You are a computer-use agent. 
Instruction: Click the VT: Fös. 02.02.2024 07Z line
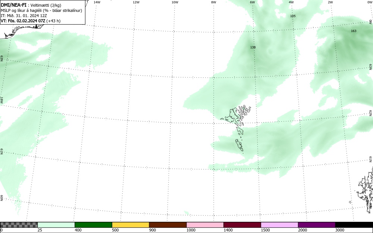pos(31,21)
